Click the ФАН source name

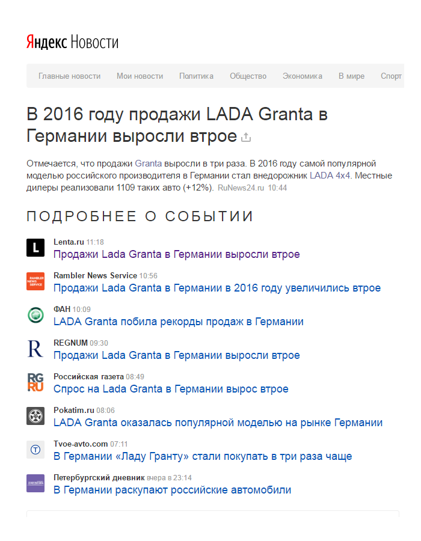click(62, 309)
